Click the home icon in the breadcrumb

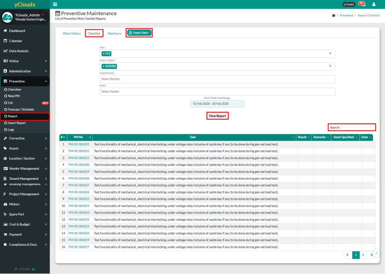tap(333, 15)
